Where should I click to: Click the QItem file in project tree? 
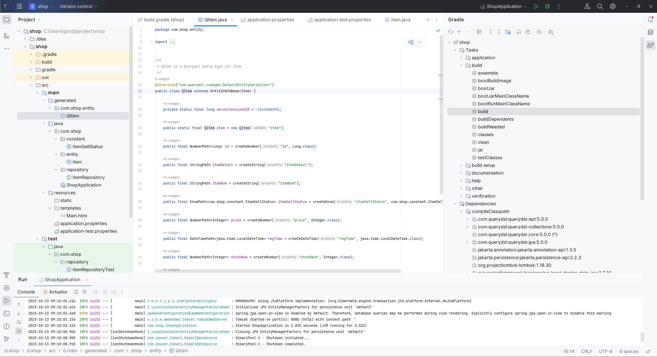(x=73, y=116)
